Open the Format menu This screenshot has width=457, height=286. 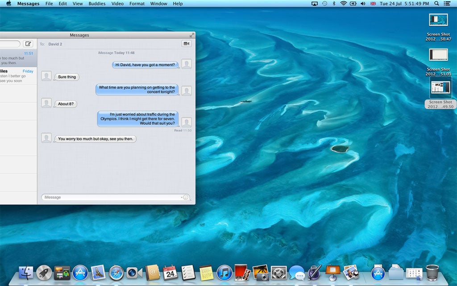(137, 3)
